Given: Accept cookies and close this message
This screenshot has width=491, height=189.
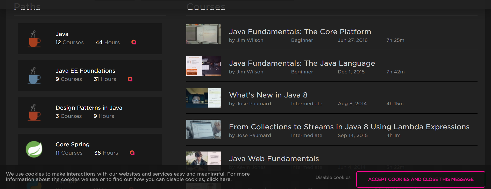Looking at the screenshot, I should click(421, 179).
